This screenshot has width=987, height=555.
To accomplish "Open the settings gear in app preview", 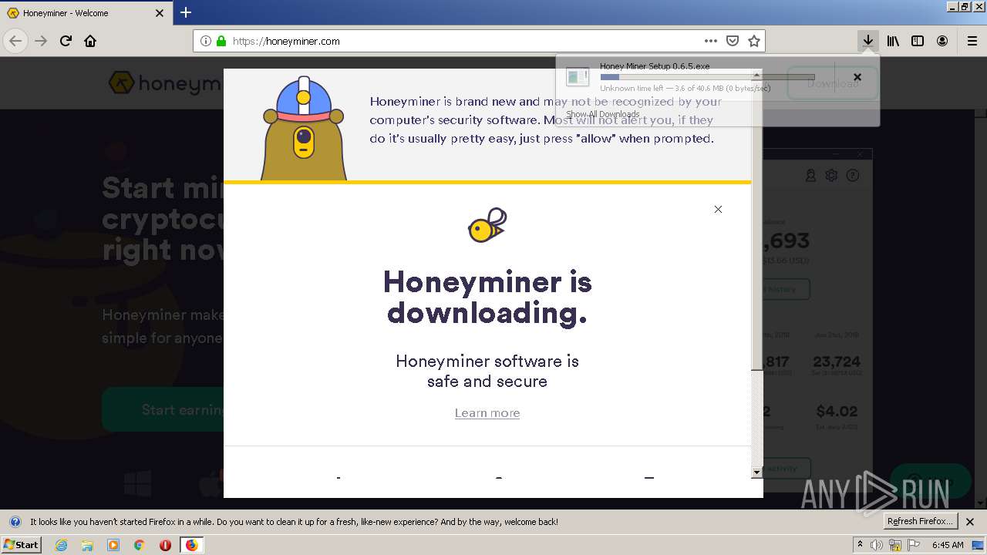I will click(x=831, y=175).
